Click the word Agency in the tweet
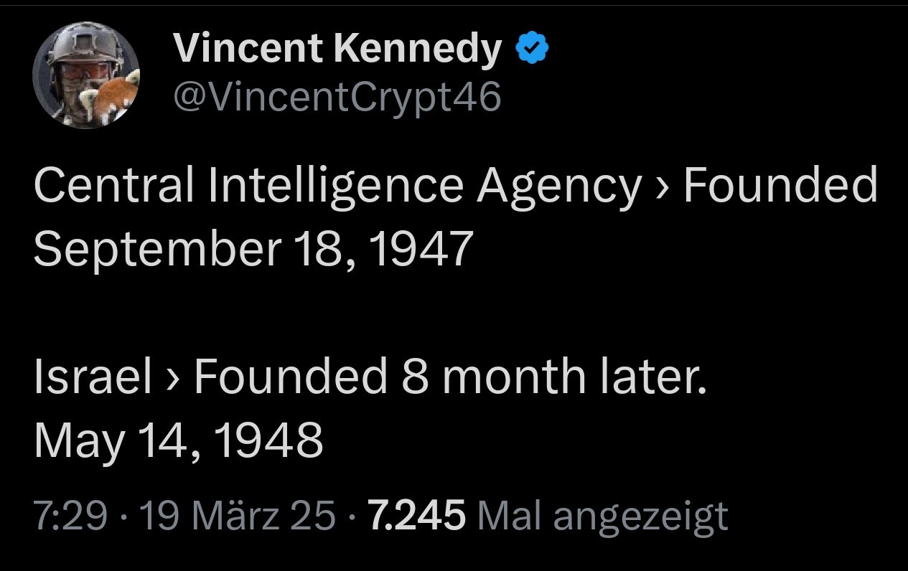Screen dimensions: 908x571 point(559,185)
